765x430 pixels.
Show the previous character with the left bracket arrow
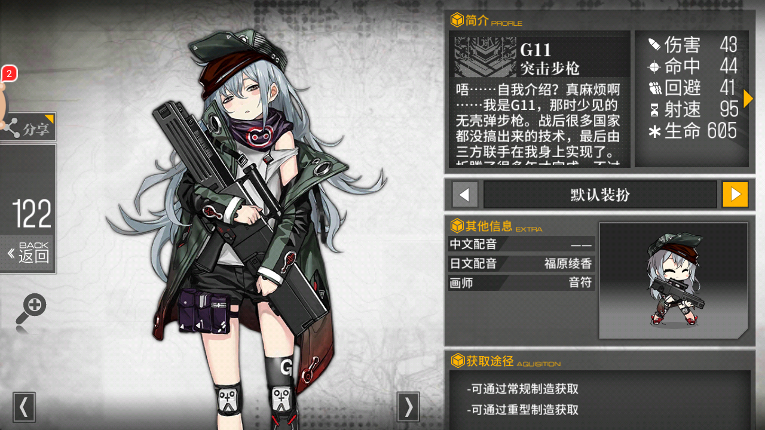[x=24, y=407]
